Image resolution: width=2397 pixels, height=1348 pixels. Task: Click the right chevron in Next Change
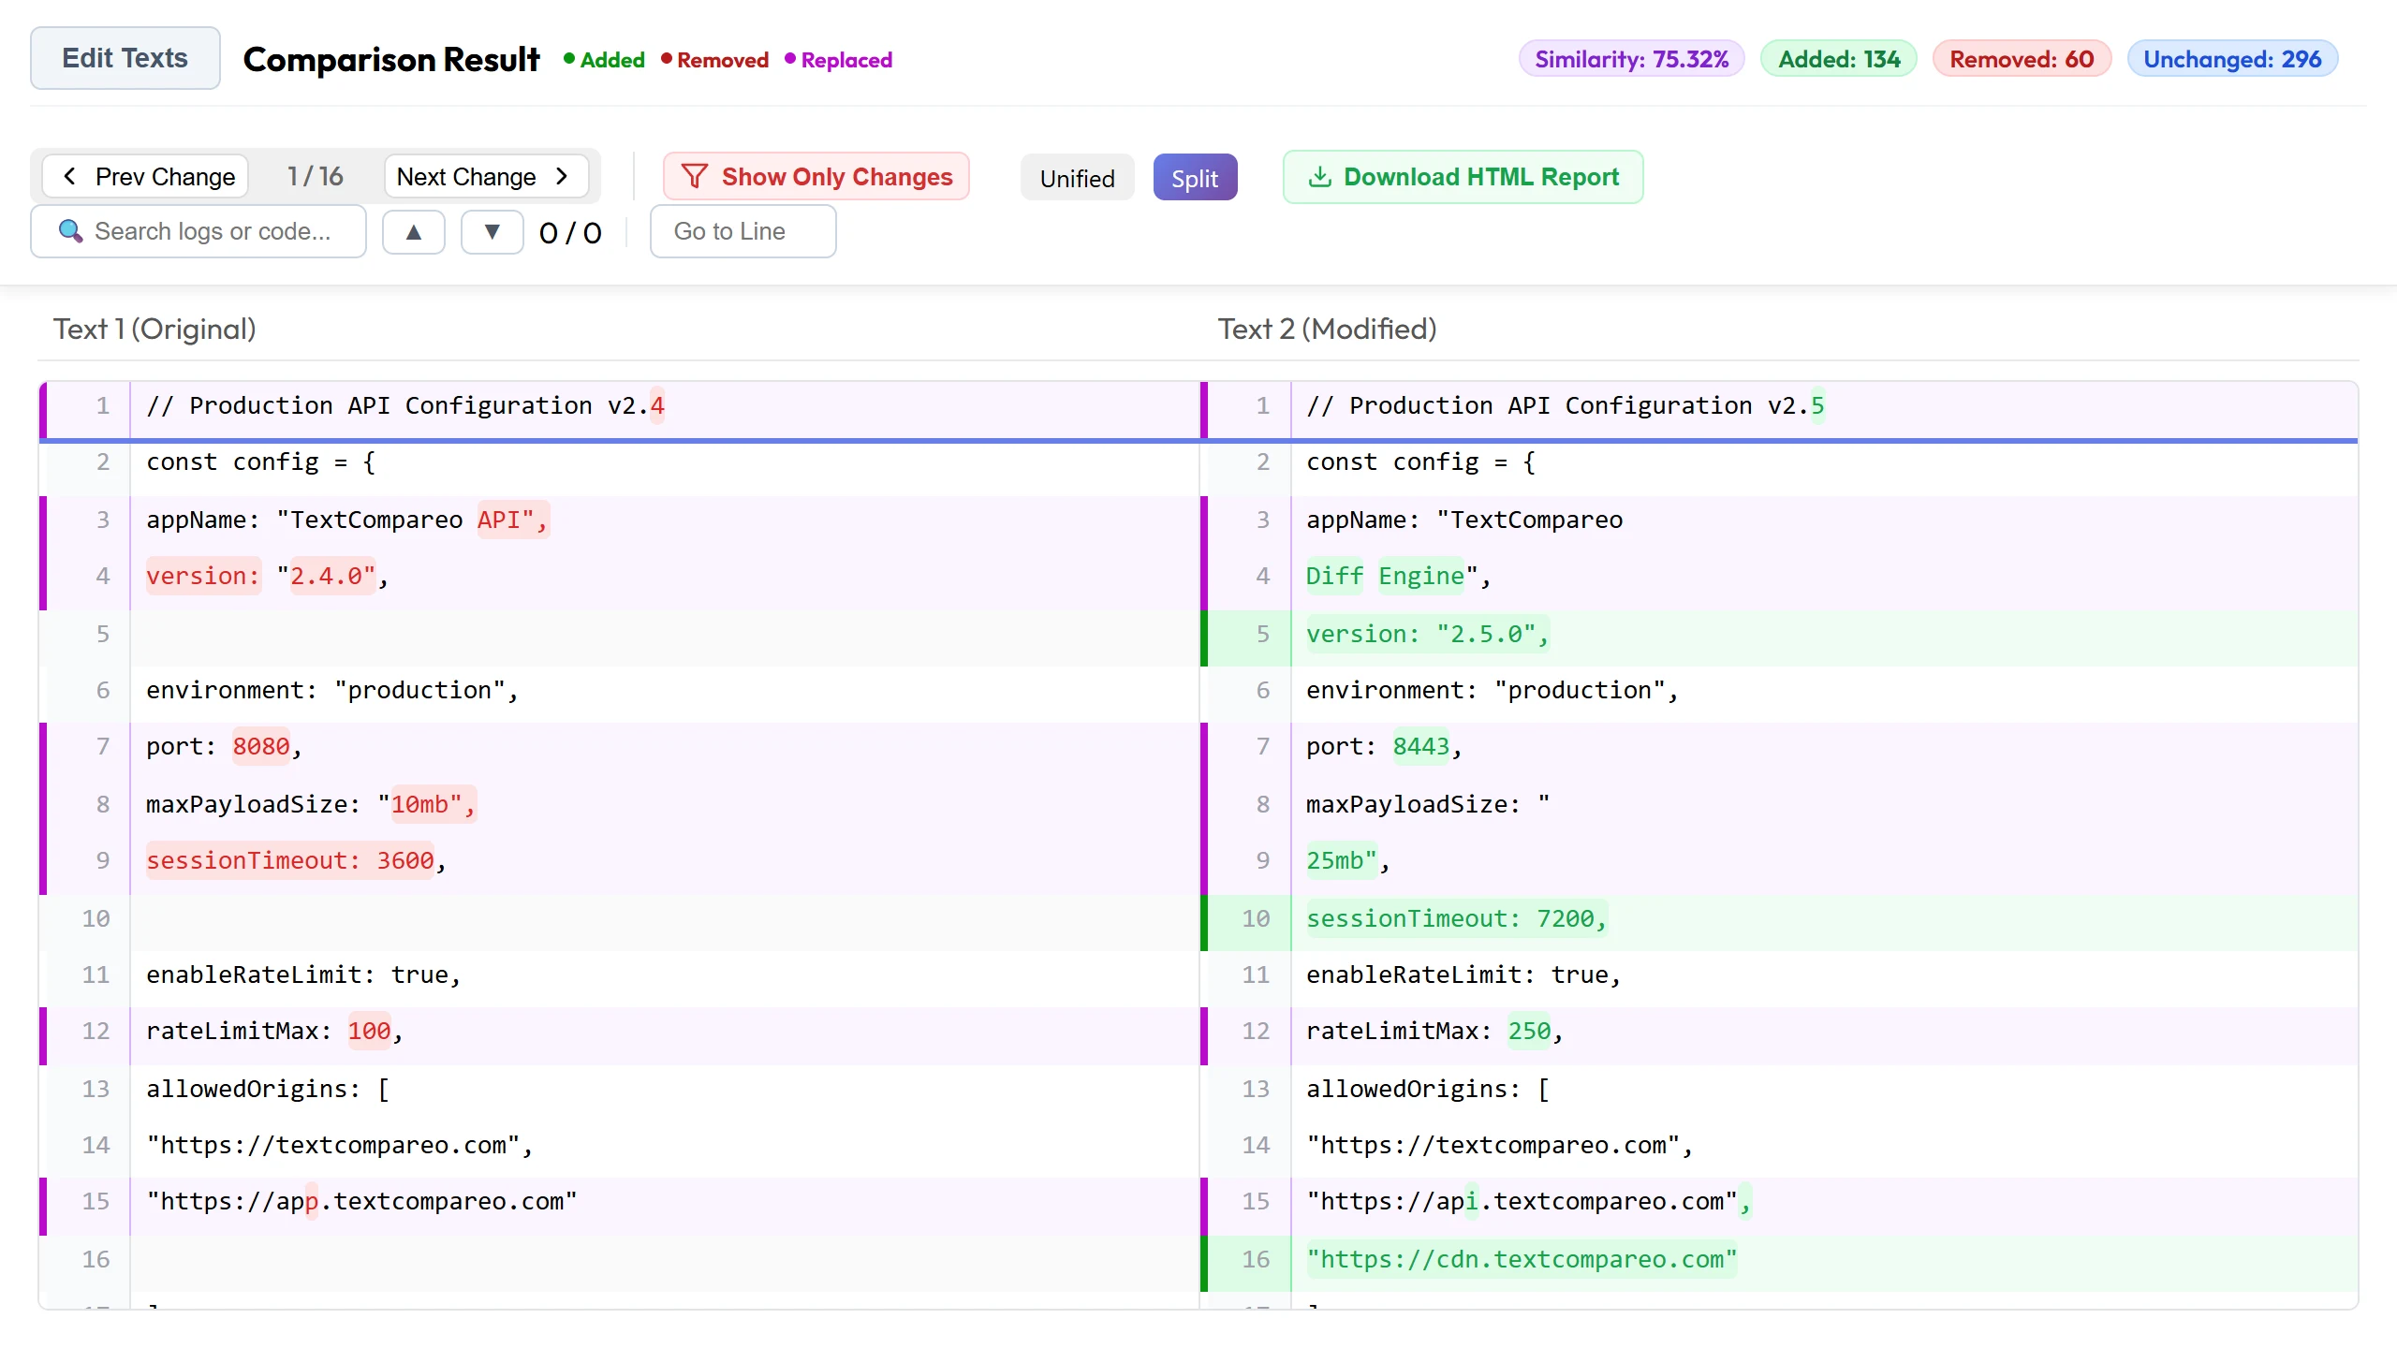pyautogui.click(x=562, y=176)
